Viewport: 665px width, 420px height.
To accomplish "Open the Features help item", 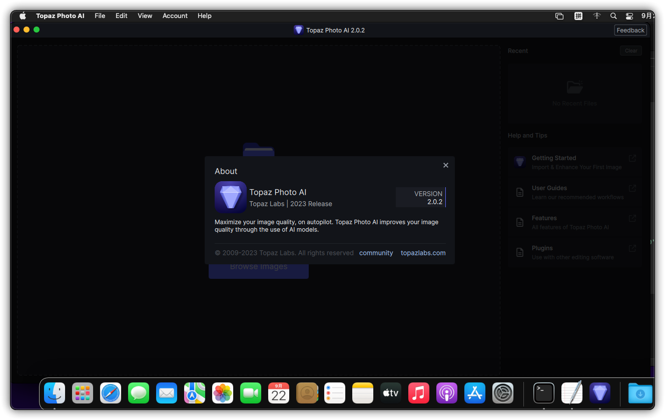I will [x=575, y=222].
